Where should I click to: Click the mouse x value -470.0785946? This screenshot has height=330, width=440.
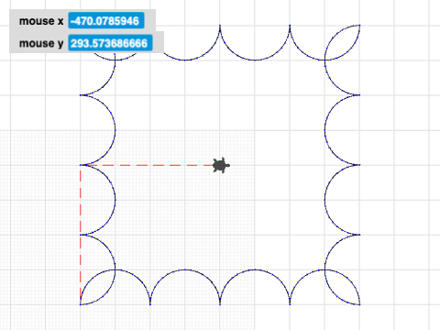(x=106, y=21)
